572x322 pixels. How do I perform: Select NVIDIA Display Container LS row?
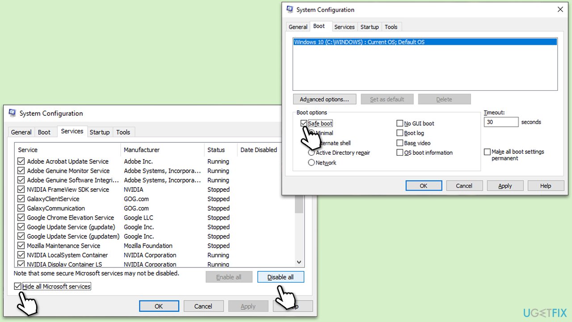[155, 264]
